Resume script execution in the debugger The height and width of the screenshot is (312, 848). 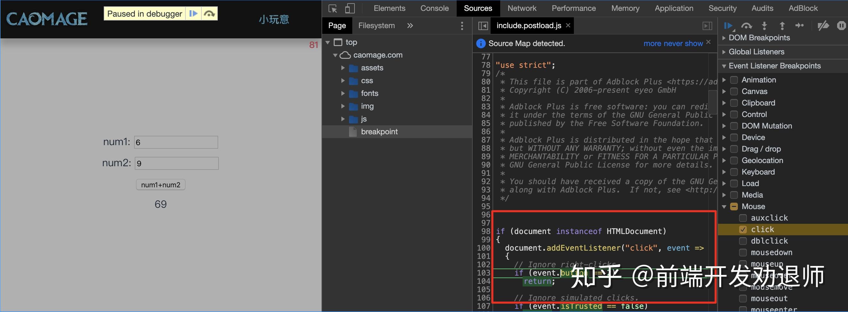[x=728, y=26]
